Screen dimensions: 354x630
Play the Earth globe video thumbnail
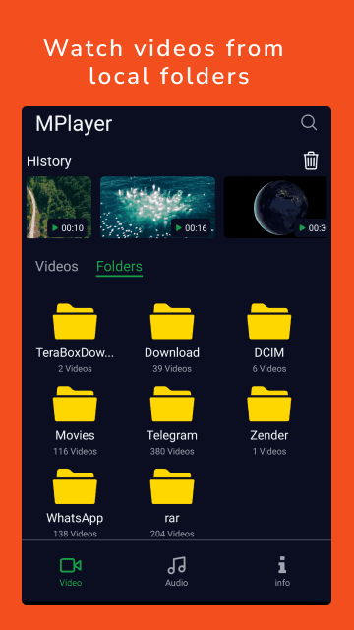[x=275, y=208]
